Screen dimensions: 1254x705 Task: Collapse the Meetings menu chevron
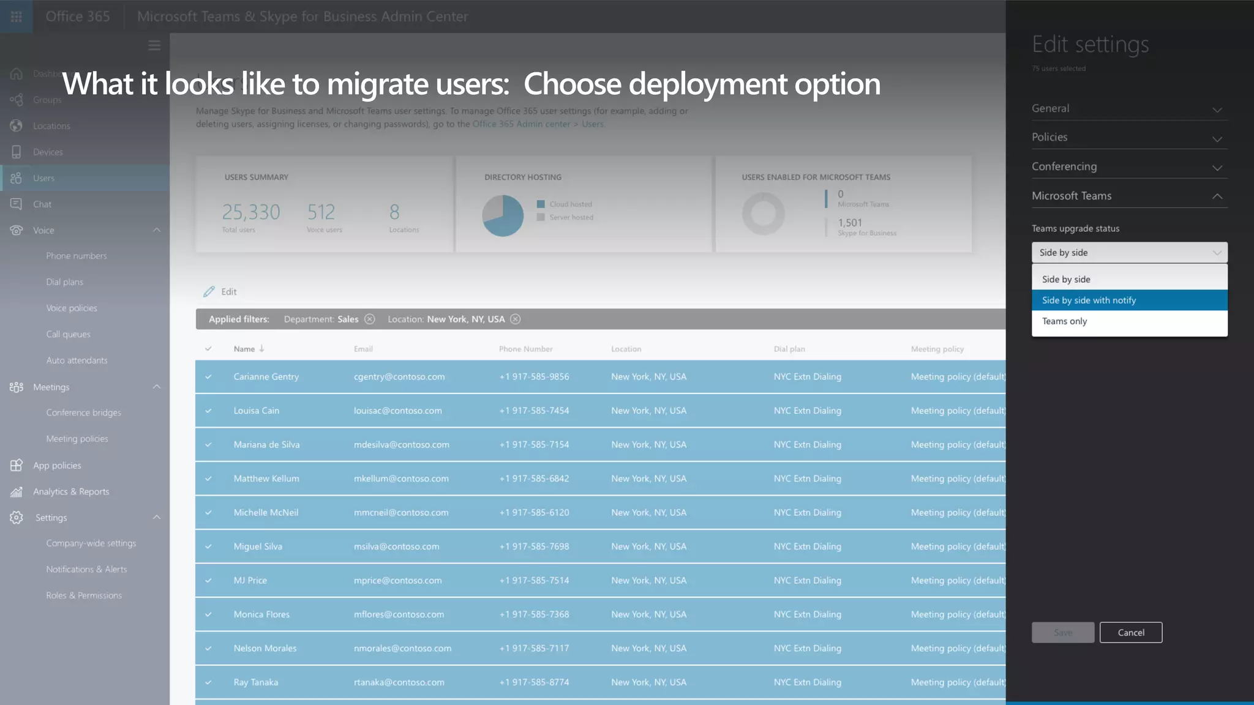[157, 387]
